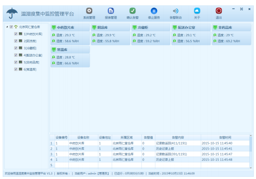This screenshot has height=179, width=256.
Task: Click the 停止服务 pause icon
Action: click(154, 11)
